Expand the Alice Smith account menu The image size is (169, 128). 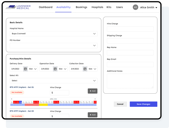[x=156, y=8]
